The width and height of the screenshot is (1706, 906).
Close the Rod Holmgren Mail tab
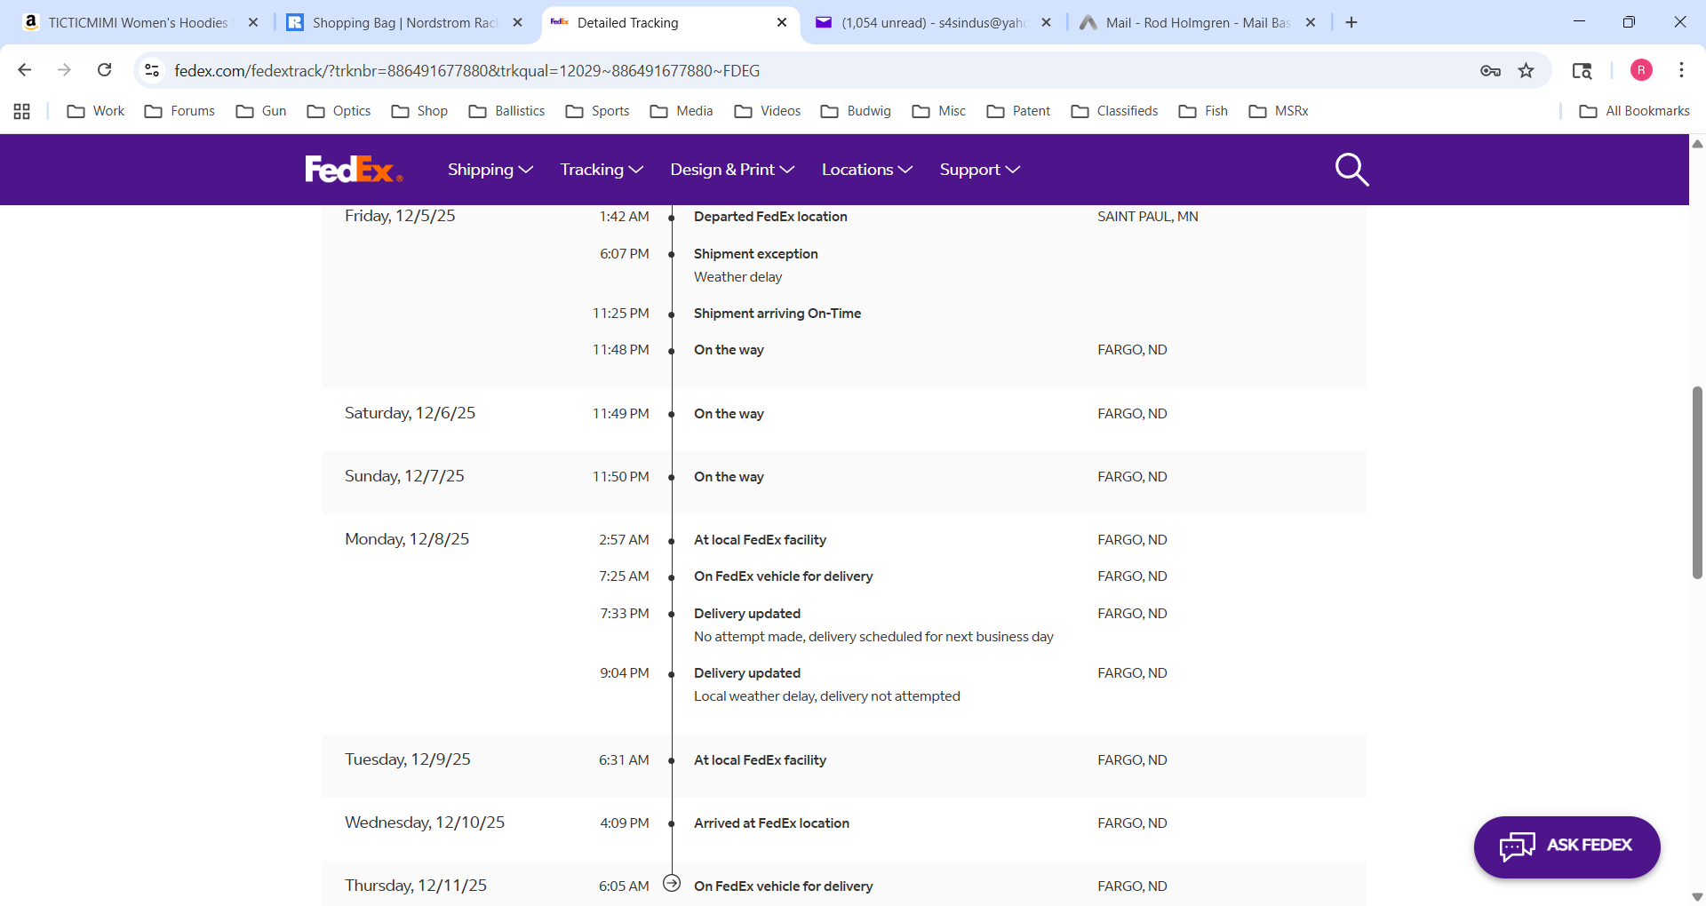pyautogui.click(x=1311, y=22)
